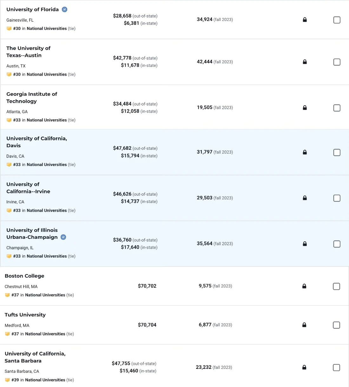Click National Universities link under Tufts University
The image size is (349, 387).
pyautogui.click(x=45, y=334)
